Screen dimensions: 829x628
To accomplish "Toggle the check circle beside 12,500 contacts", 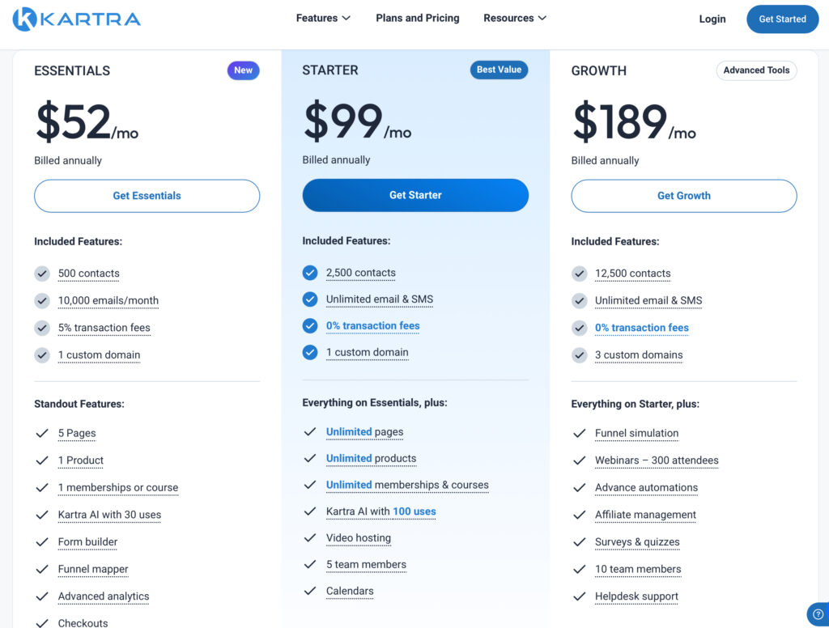I will [x=579, y=274].
